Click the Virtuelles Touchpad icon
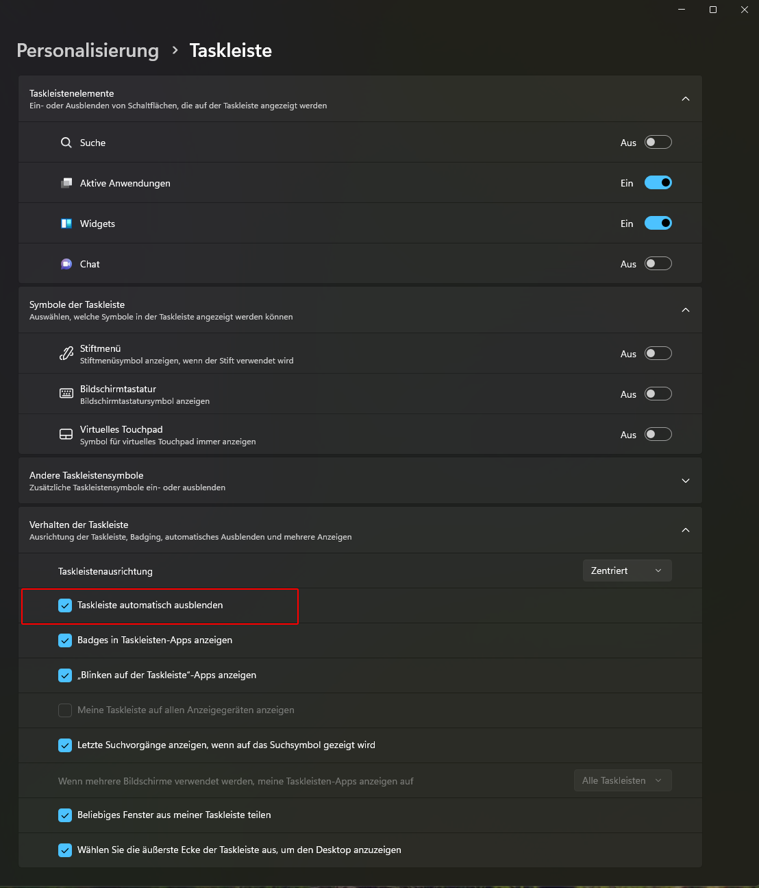Image resolution: width=759 pixels, height=888 pixels. (66, 434)
